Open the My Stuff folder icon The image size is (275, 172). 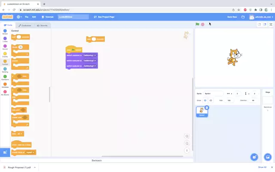[x=243, y=17]
